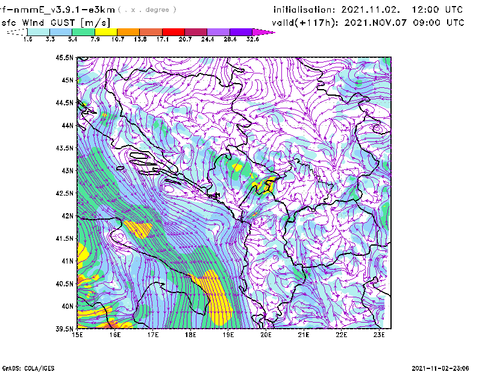482x372 pixels.
Task: Click the 20E longitude label
Action: tap(266, 335)
